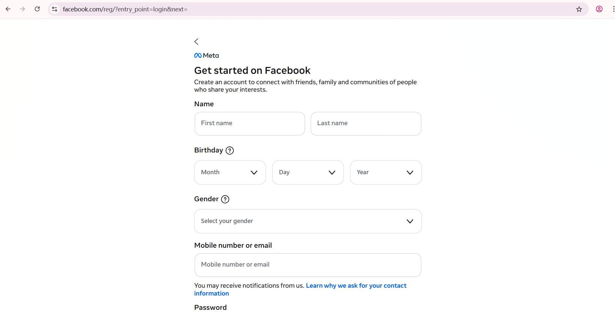Bookmark this page with star icon

[x=579, y=9]
